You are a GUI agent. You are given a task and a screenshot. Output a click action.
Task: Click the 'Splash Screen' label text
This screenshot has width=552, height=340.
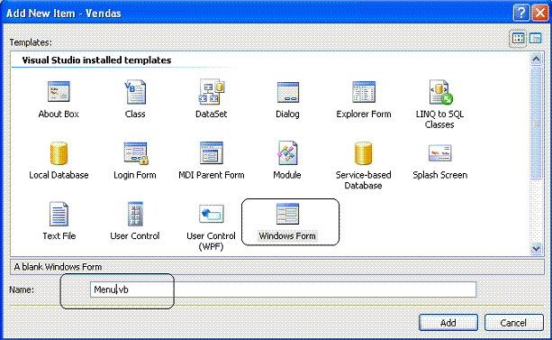[440, 175]
